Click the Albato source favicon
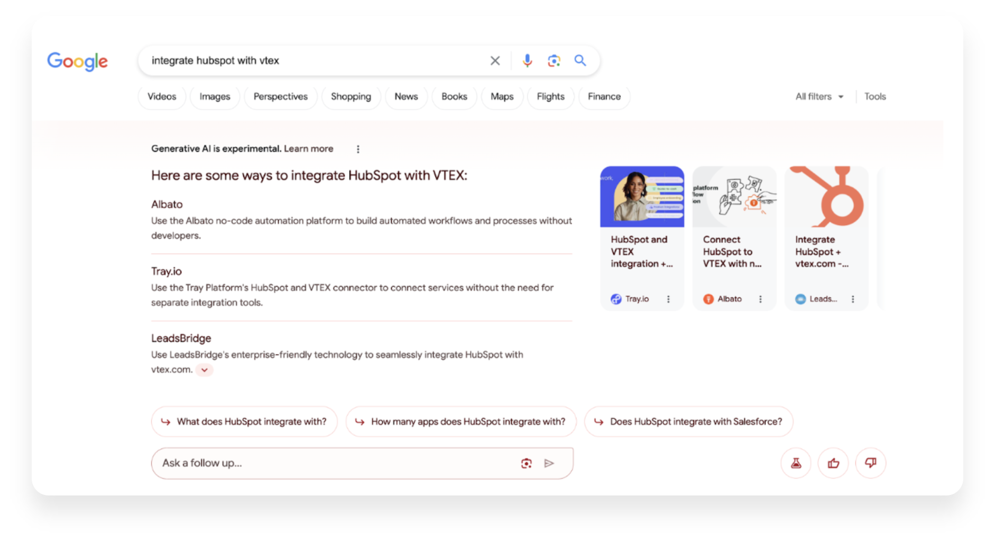Image resolution: width=995 pixels, height=543 pixels. tap(708, 299)
